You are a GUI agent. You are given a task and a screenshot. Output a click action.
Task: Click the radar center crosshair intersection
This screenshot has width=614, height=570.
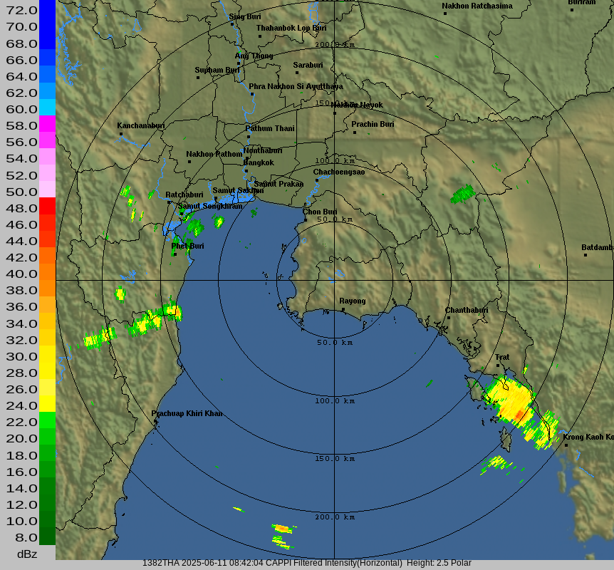tap(335, 280)
